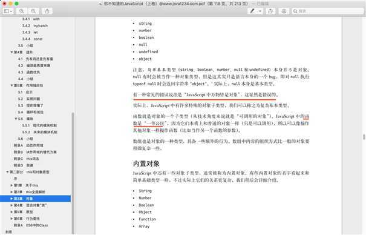The width and height of the screenshot is (366, 235).
Task: Zoom in the PDF page
Action: coord(33,11)
